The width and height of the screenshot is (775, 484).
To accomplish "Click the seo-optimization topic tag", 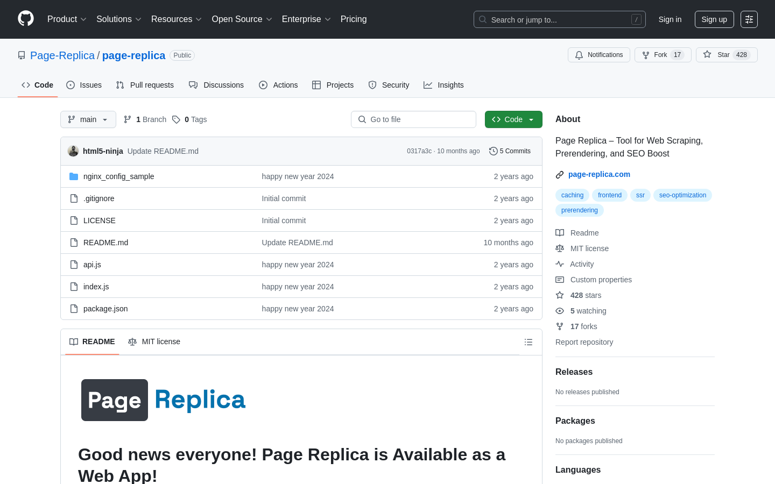I will 682,195.
